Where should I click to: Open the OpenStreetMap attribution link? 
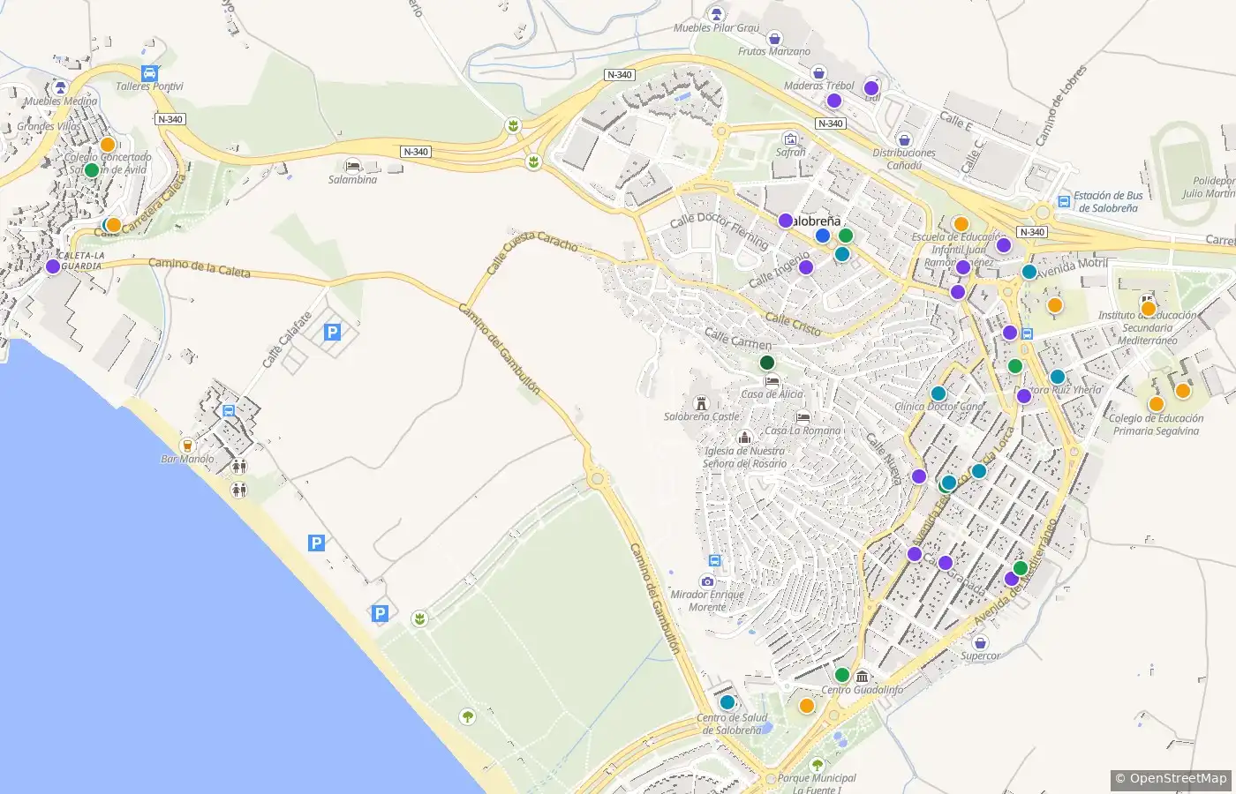[1171, 778]
